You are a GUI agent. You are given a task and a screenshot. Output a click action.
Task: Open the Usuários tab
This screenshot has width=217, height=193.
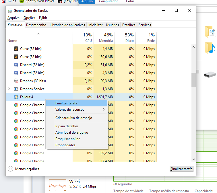point(113,25)
